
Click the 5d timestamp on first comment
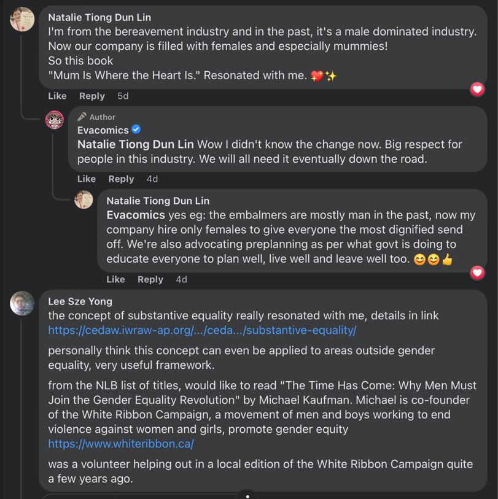coord(123,96)
